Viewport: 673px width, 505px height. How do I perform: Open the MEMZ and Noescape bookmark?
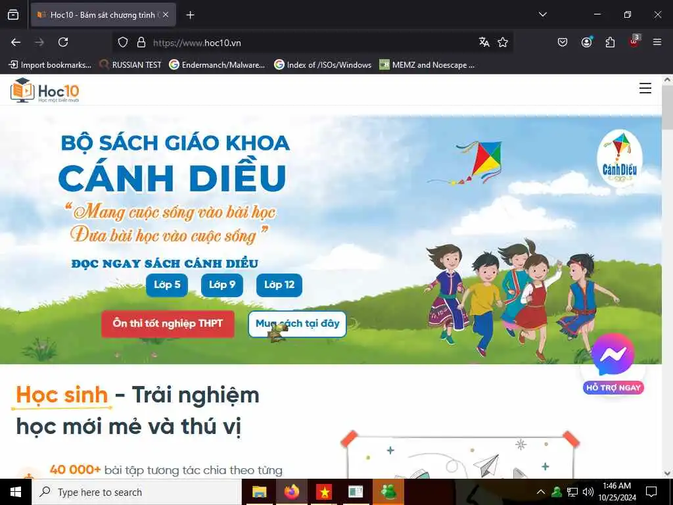click(427, 65)
